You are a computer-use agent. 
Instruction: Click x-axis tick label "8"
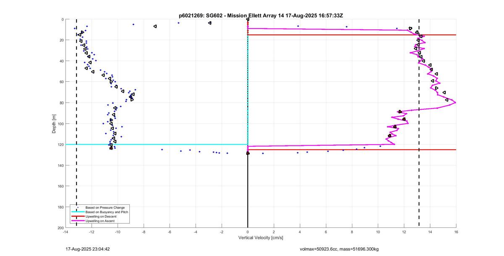pyautogui.click(x=352, y=232)
